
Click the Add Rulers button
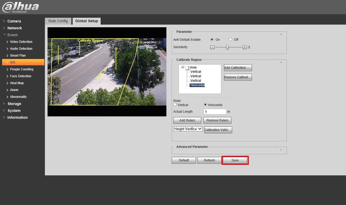(x=187, y=120)
